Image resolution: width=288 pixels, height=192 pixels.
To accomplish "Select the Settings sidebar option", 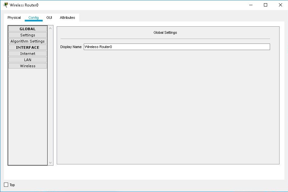I will (x=27, y=35).
